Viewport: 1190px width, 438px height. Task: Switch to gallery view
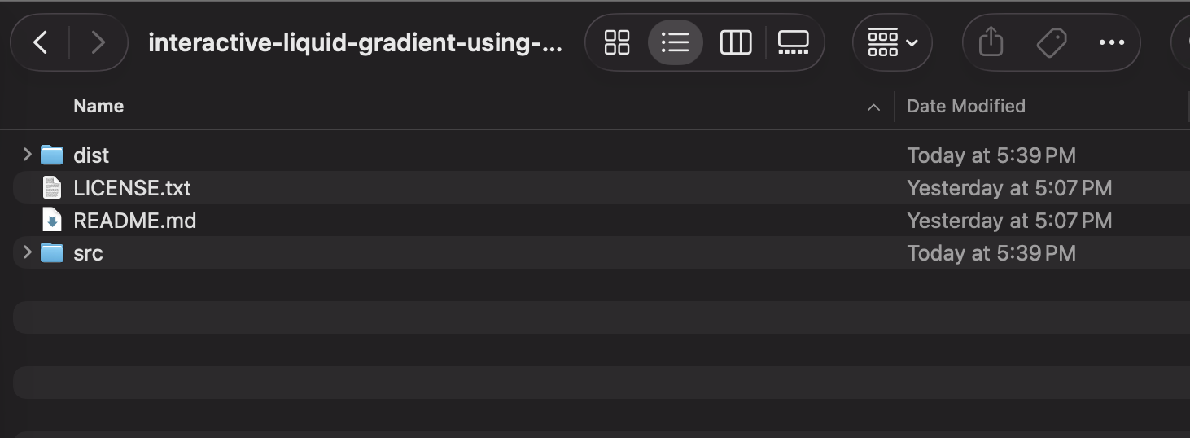pyautogui.click(x=793, y=42)
